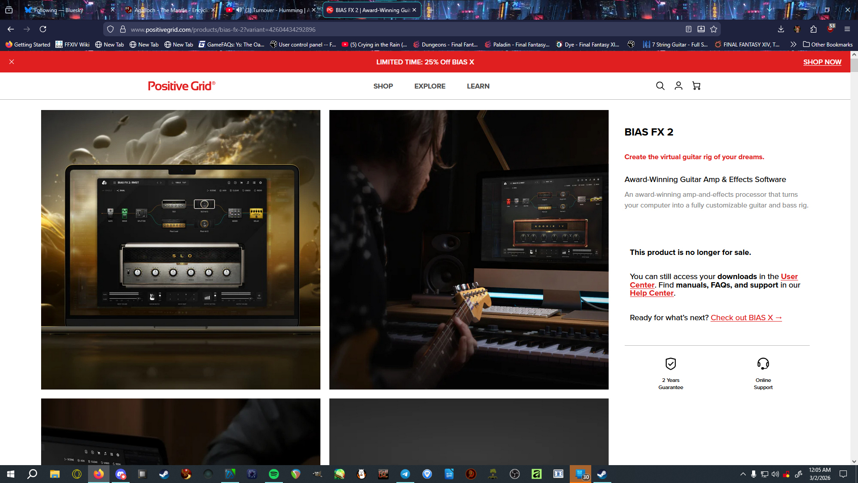Click the SHOP NOW link
The width and height of the screenshot is (858, 483).
coord(822,62)
